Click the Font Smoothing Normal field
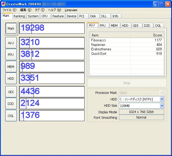The image size is (172, 156). point(142,117)
